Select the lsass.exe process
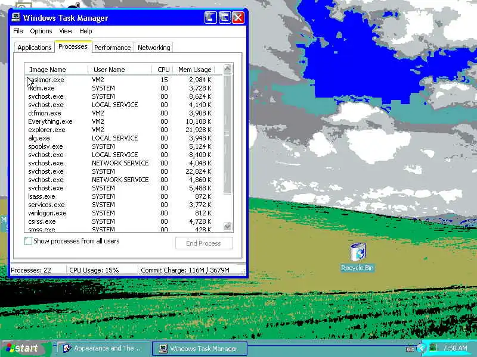 pos(120,196)
